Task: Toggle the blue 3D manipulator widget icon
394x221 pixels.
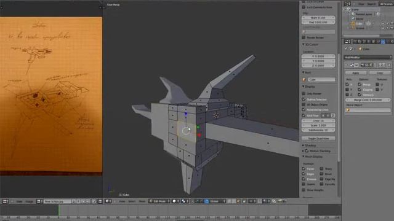Action: (x=206, y=201)
